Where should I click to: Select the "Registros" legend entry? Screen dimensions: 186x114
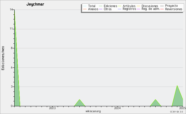(x=129, y=9)
